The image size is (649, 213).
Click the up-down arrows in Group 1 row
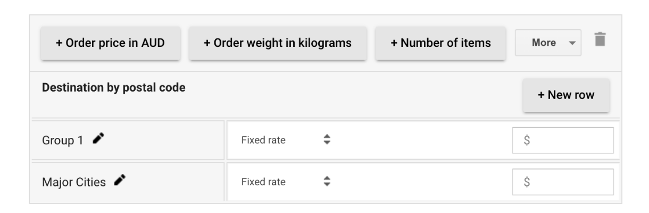pyautogui.click(x=327, y=140)
